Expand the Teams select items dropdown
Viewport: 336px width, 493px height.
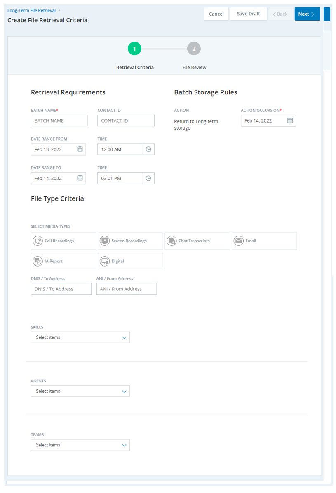coord(80,445)
